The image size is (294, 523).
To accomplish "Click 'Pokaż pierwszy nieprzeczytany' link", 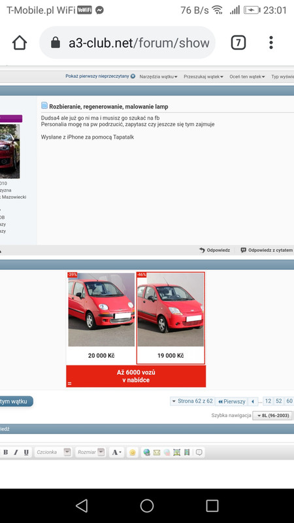I will 97,76.
